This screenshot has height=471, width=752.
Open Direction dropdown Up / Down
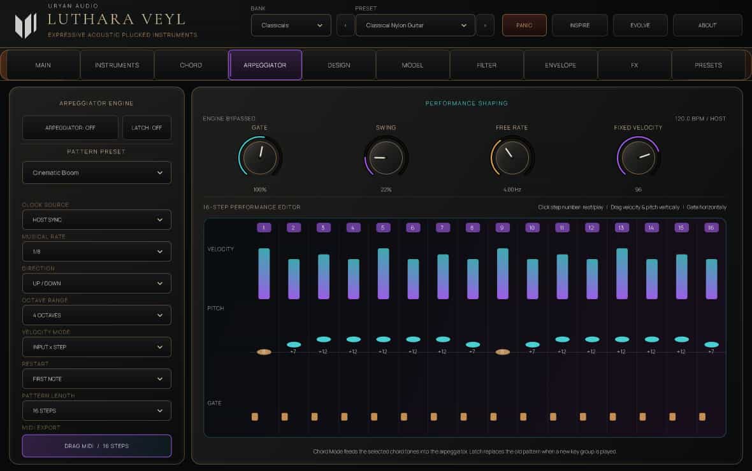pyautogui.click(x=96, y=283)
